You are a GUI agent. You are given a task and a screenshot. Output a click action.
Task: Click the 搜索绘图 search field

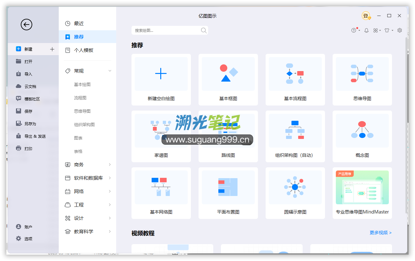tap(166, 30)
